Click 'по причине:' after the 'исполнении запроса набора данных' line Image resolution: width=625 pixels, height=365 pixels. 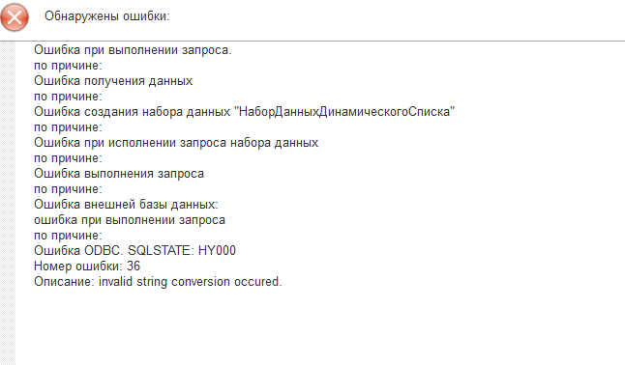coord(68,158)
